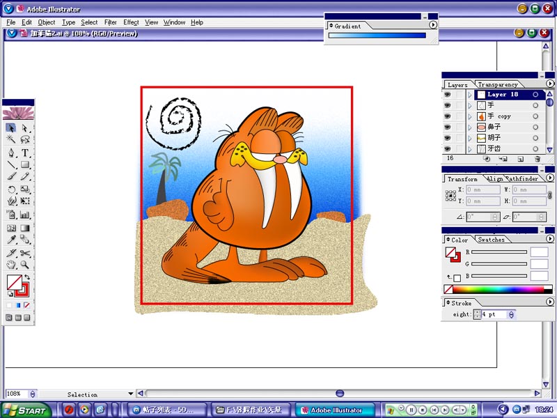
Task: Pick the Warp tool
Action: (11, 201)
